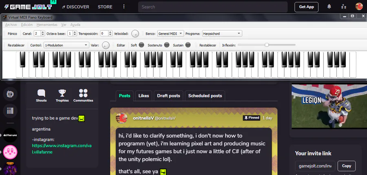
Task: Open the Instagram profile link
Action: coord(62,149)
